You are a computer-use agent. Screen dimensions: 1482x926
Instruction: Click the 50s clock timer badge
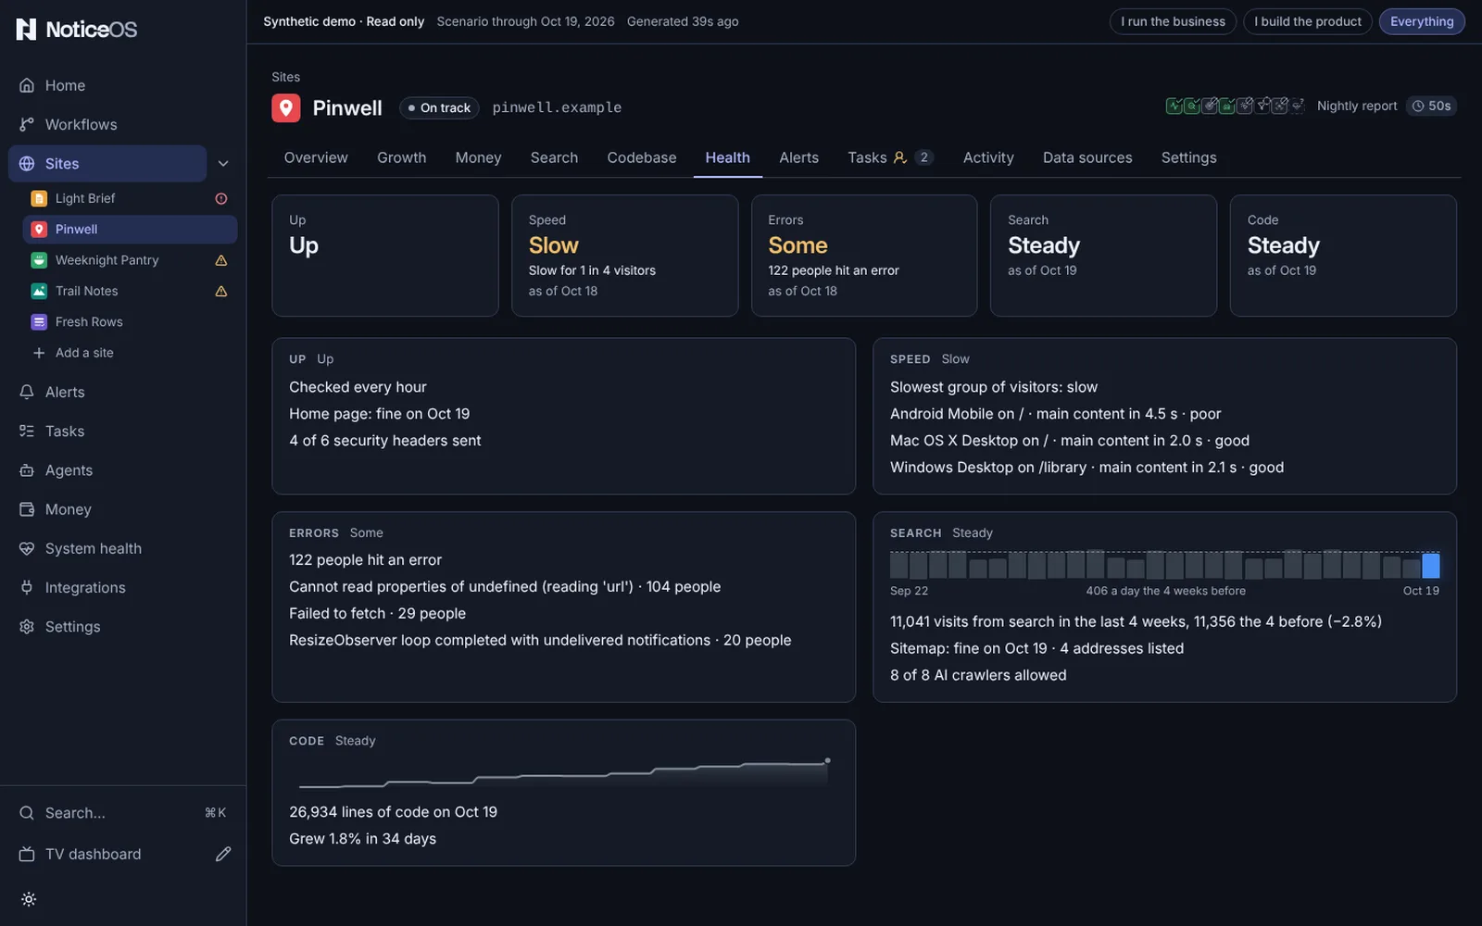(x=1432, y=106)
